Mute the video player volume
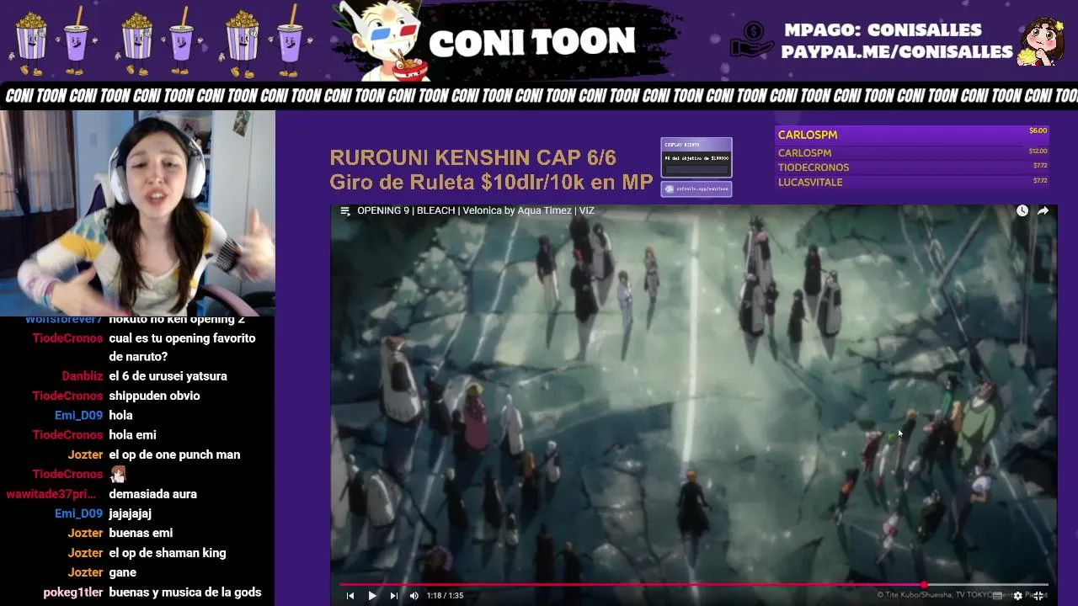The width and height of the screenshot is (1078, 606). pyautogui.click(x=414, y=596)
